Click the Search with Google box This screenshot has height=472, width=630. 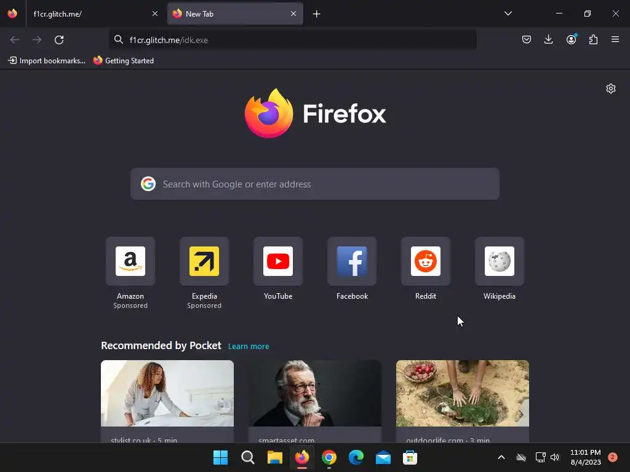(315, 184)
